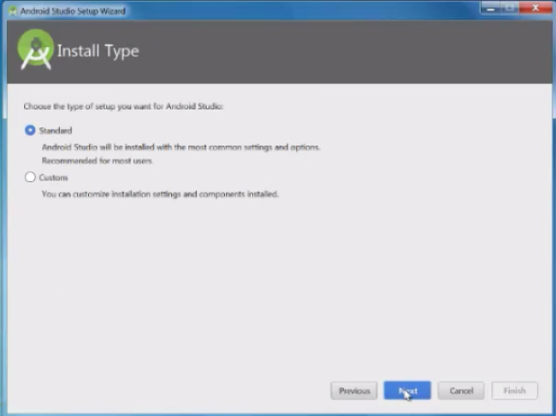
Task: Click 'most common settings and options' description
Action: (181, 147)
